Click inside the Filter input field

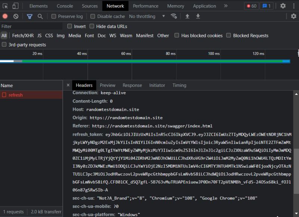coord(30,26)
